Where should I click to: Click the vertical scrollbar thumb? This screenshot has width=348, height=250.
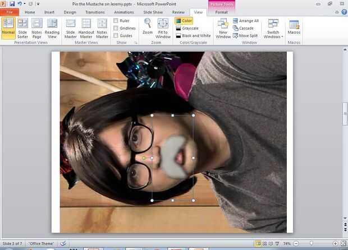345,113
